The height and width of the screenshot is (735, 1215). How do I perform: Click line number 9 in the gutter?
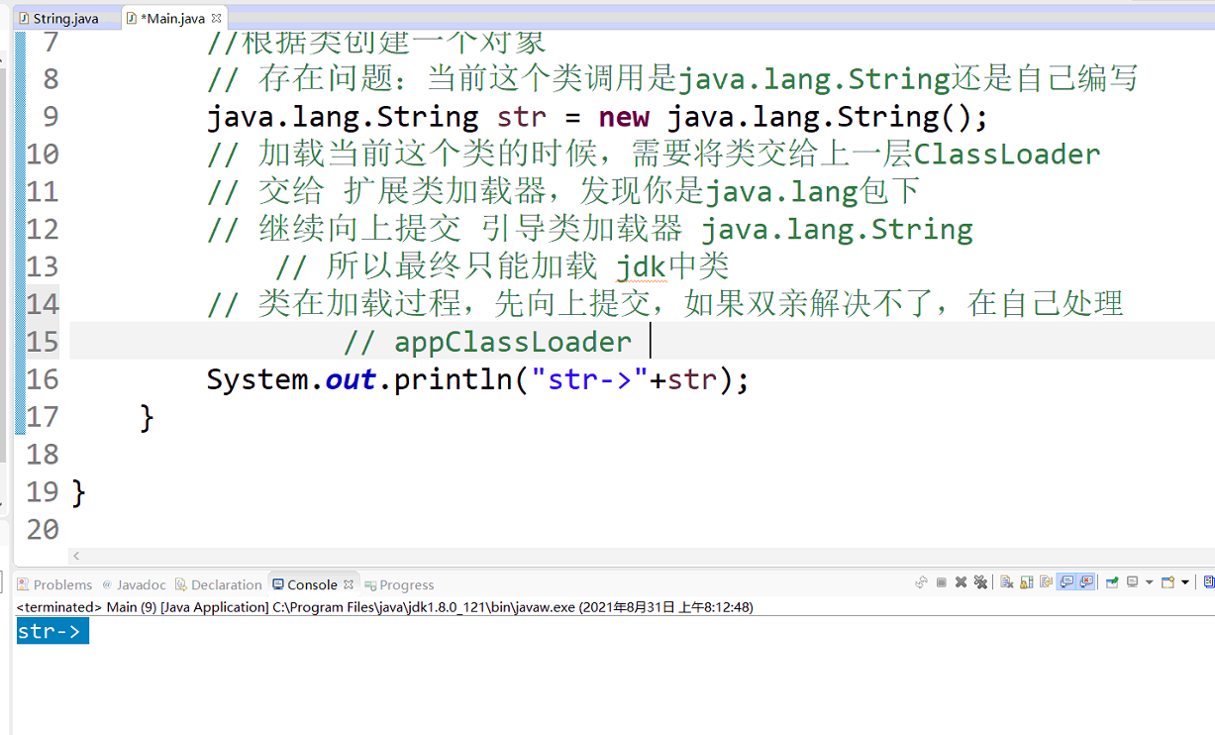tap(50, 117)
